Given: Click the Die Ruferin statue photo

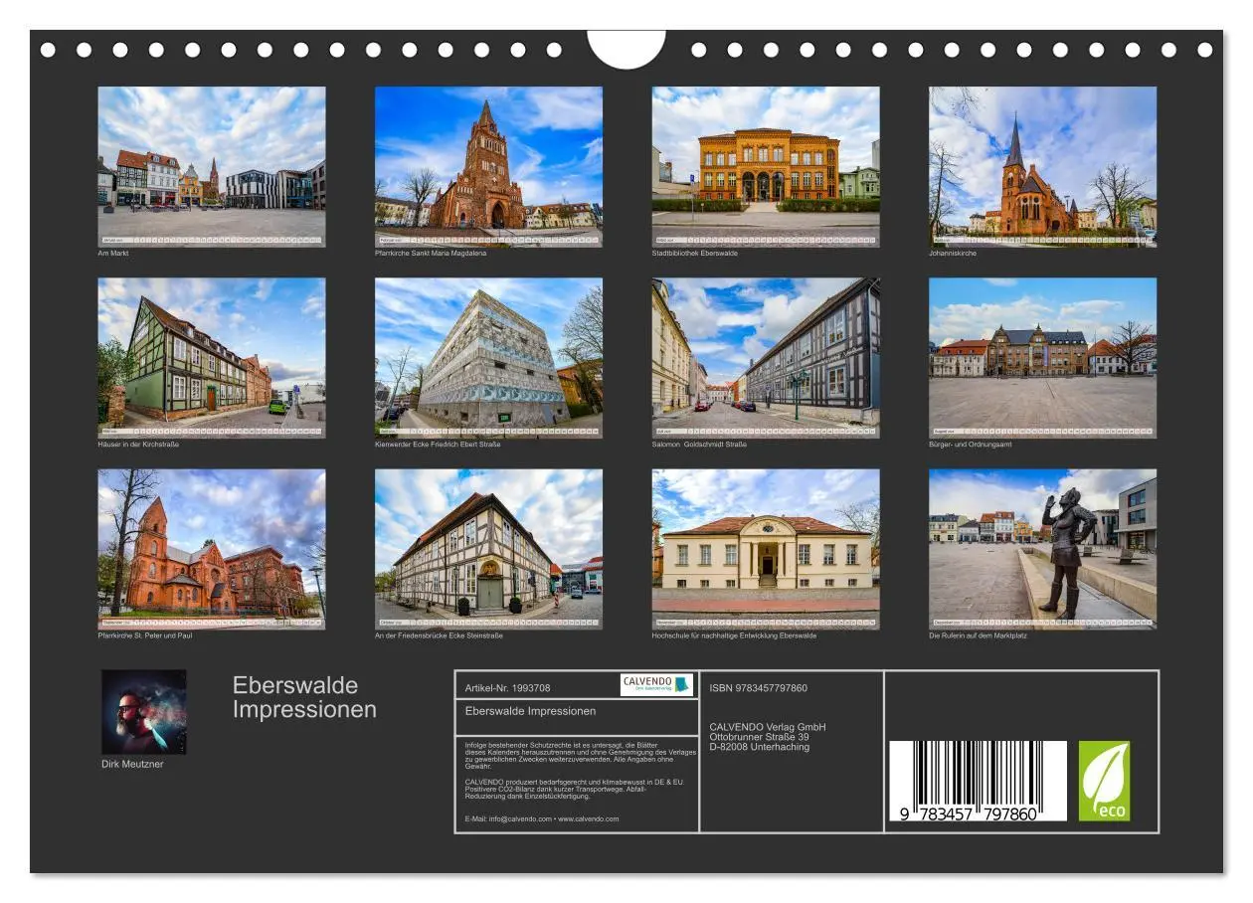Looking at the screenshot, I should coord(1041,550).
